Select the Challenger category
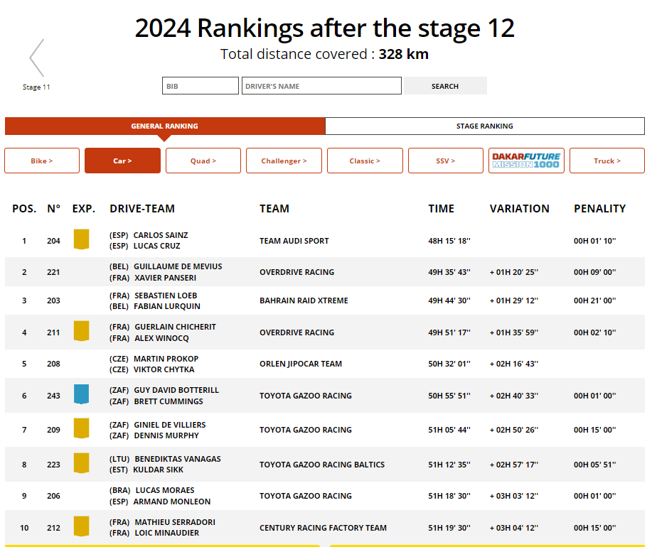The height and width of the screenshot is (547, 652). [x=284, y=161]
